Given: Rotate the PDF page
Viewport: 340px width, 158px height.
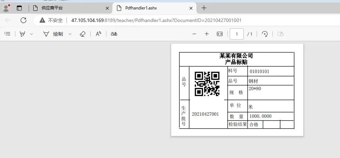Looking at the screenshot, I should click(x=265, y=34).
